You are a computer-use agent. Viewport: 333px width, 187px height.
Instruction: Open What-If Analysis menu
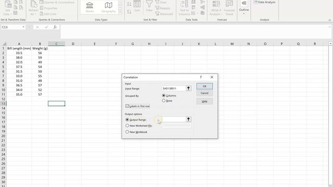[x=216, y=8]
